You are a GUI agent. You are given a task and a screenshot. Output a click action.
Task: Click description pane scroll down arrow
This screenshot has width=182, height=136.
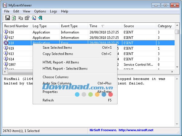pyautogui.click(x=177, y=124)
